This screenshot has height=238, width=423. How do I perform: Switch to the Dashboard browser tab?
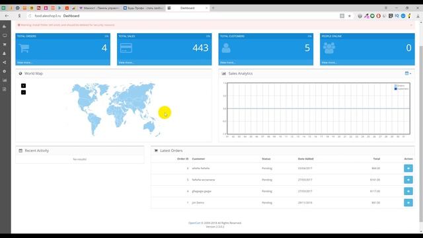[188, 8]
